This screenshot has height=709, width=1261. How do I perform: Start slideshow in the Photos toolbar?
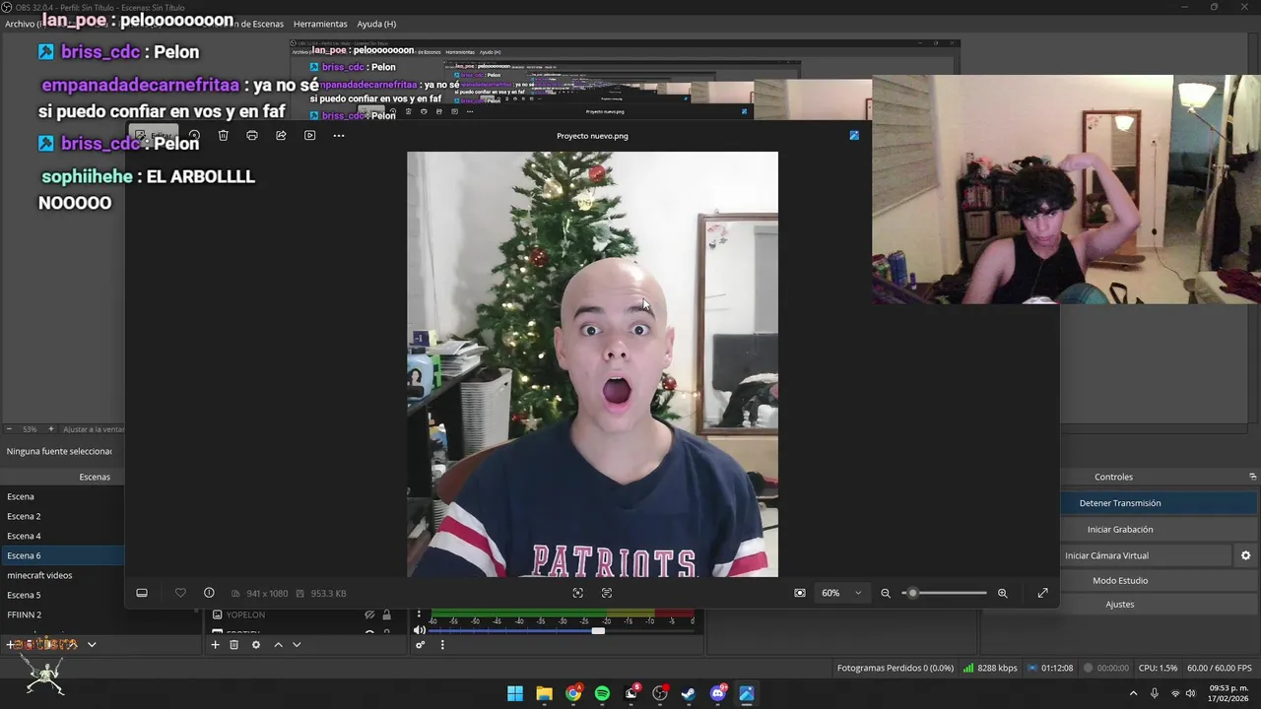click(310, 135)
